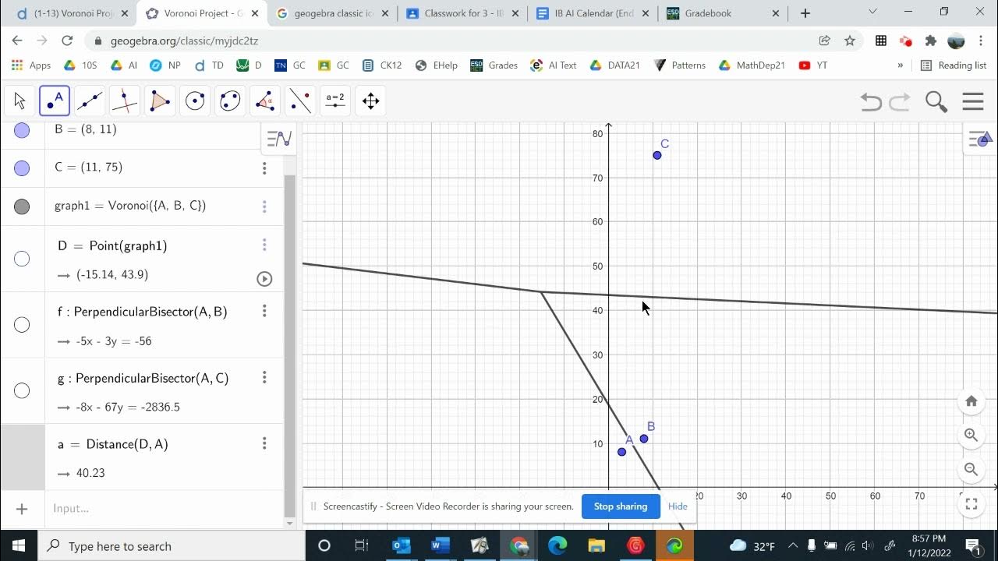The height and width of the screenshot is (561, 998).
Task: Select the Circle with Center tool
Action: [x=195, y=101]
